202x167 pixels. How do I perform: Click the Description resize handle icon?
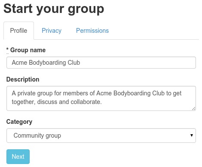[x=193, y=109]
